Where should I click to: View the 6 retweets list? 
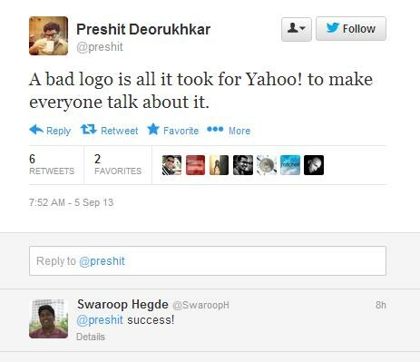[x=52, y=165]
